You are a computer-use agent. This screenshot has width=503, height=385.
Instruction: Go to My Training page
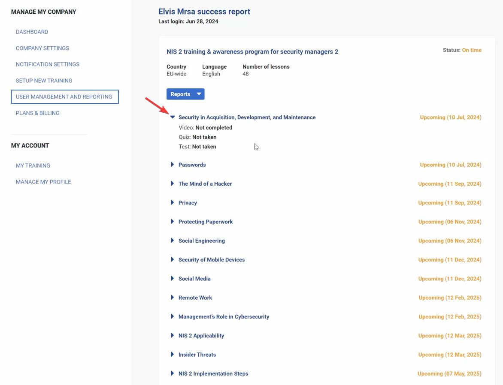point(33,165)
